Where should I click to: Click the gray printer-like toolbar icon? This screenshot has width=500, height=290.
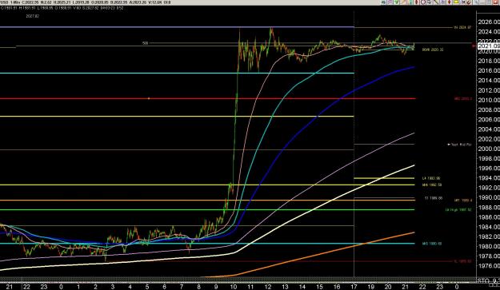430,2
